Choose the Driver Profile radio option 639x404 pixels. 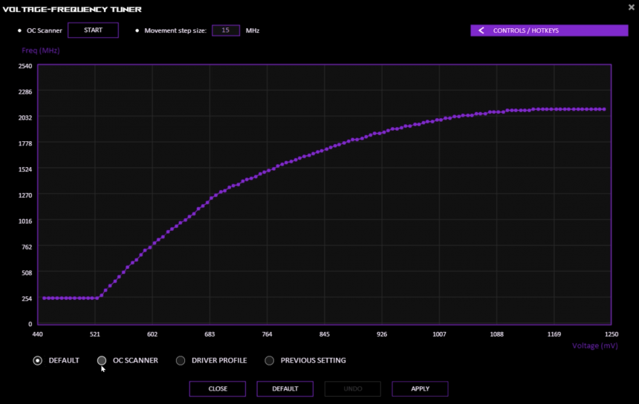click(x=181, y=361)
